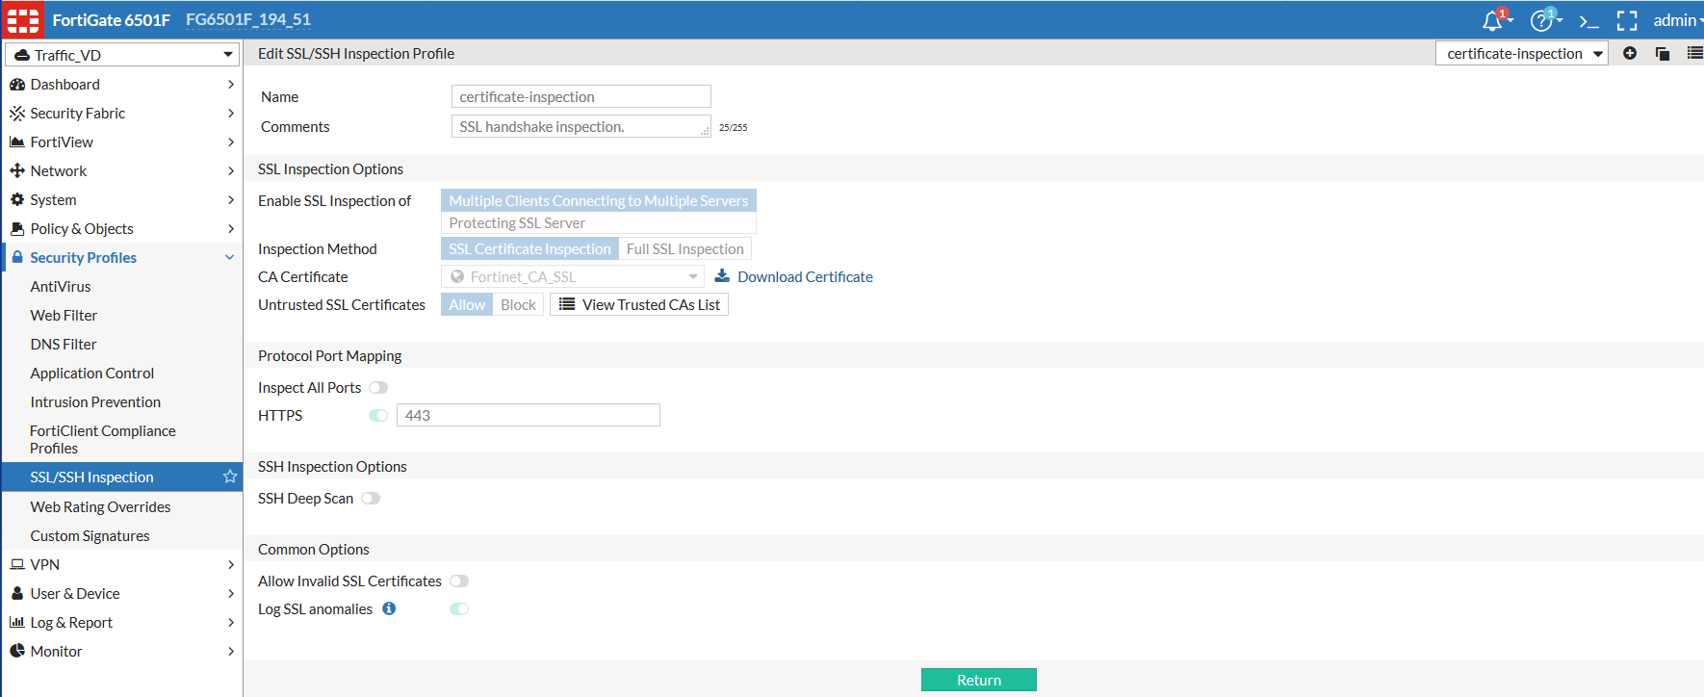Expand the Network menu chevron
The width and height of the screenshot is (1704, 697).
click(231, 171)
